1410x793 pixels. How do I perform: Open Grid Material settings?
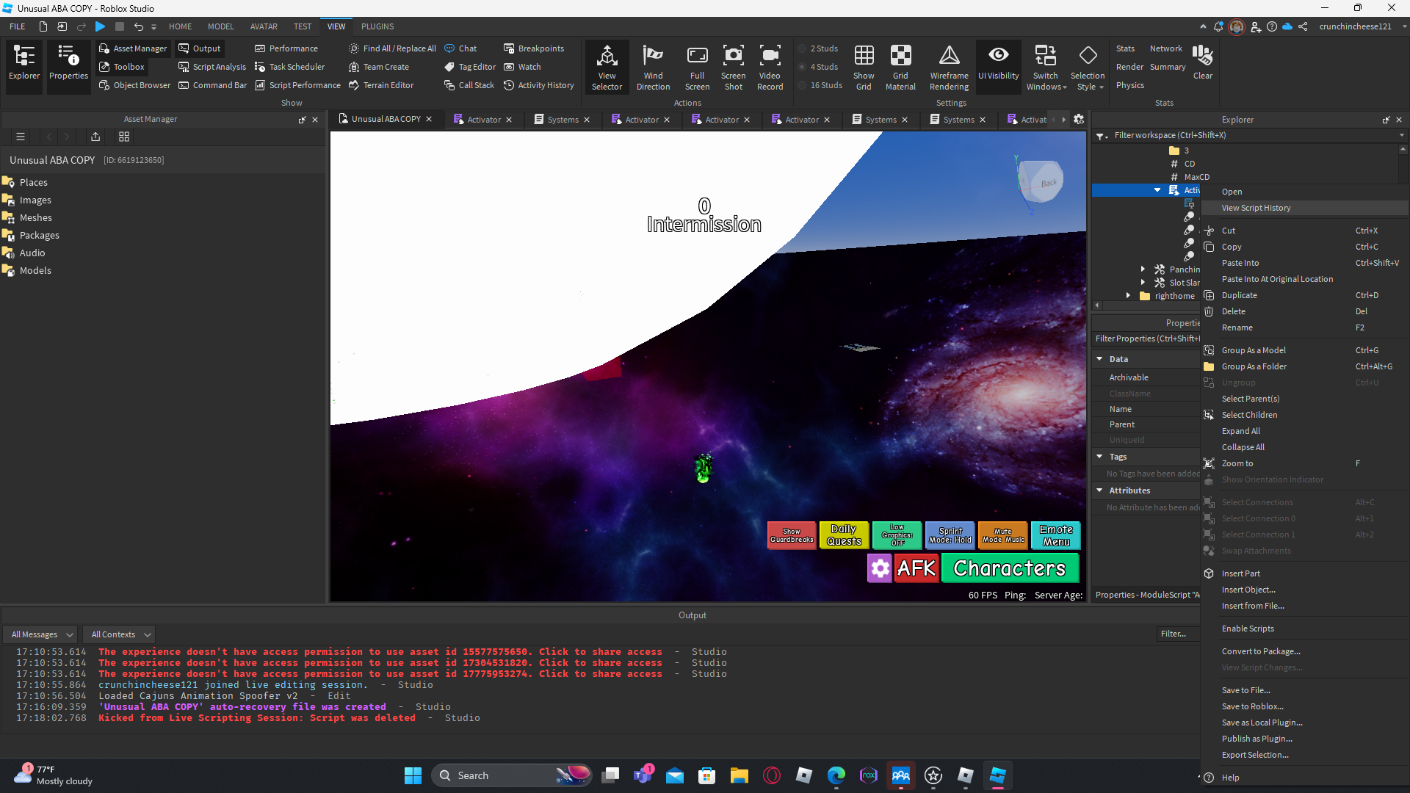coord(900,67)
